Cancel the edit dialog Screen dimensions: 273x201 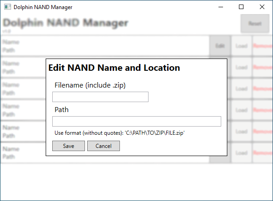(x=104, y=146)
